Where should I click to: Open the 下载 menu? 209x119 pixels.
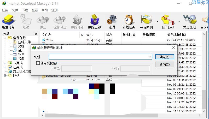[x=25, y=10]
